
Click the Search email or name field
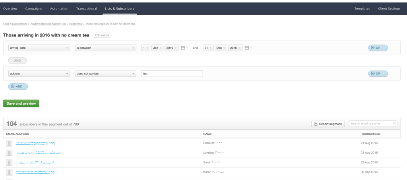pos(373,124)
